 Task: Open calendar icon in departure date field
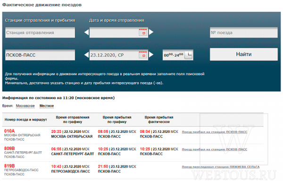tap(143, 33)
